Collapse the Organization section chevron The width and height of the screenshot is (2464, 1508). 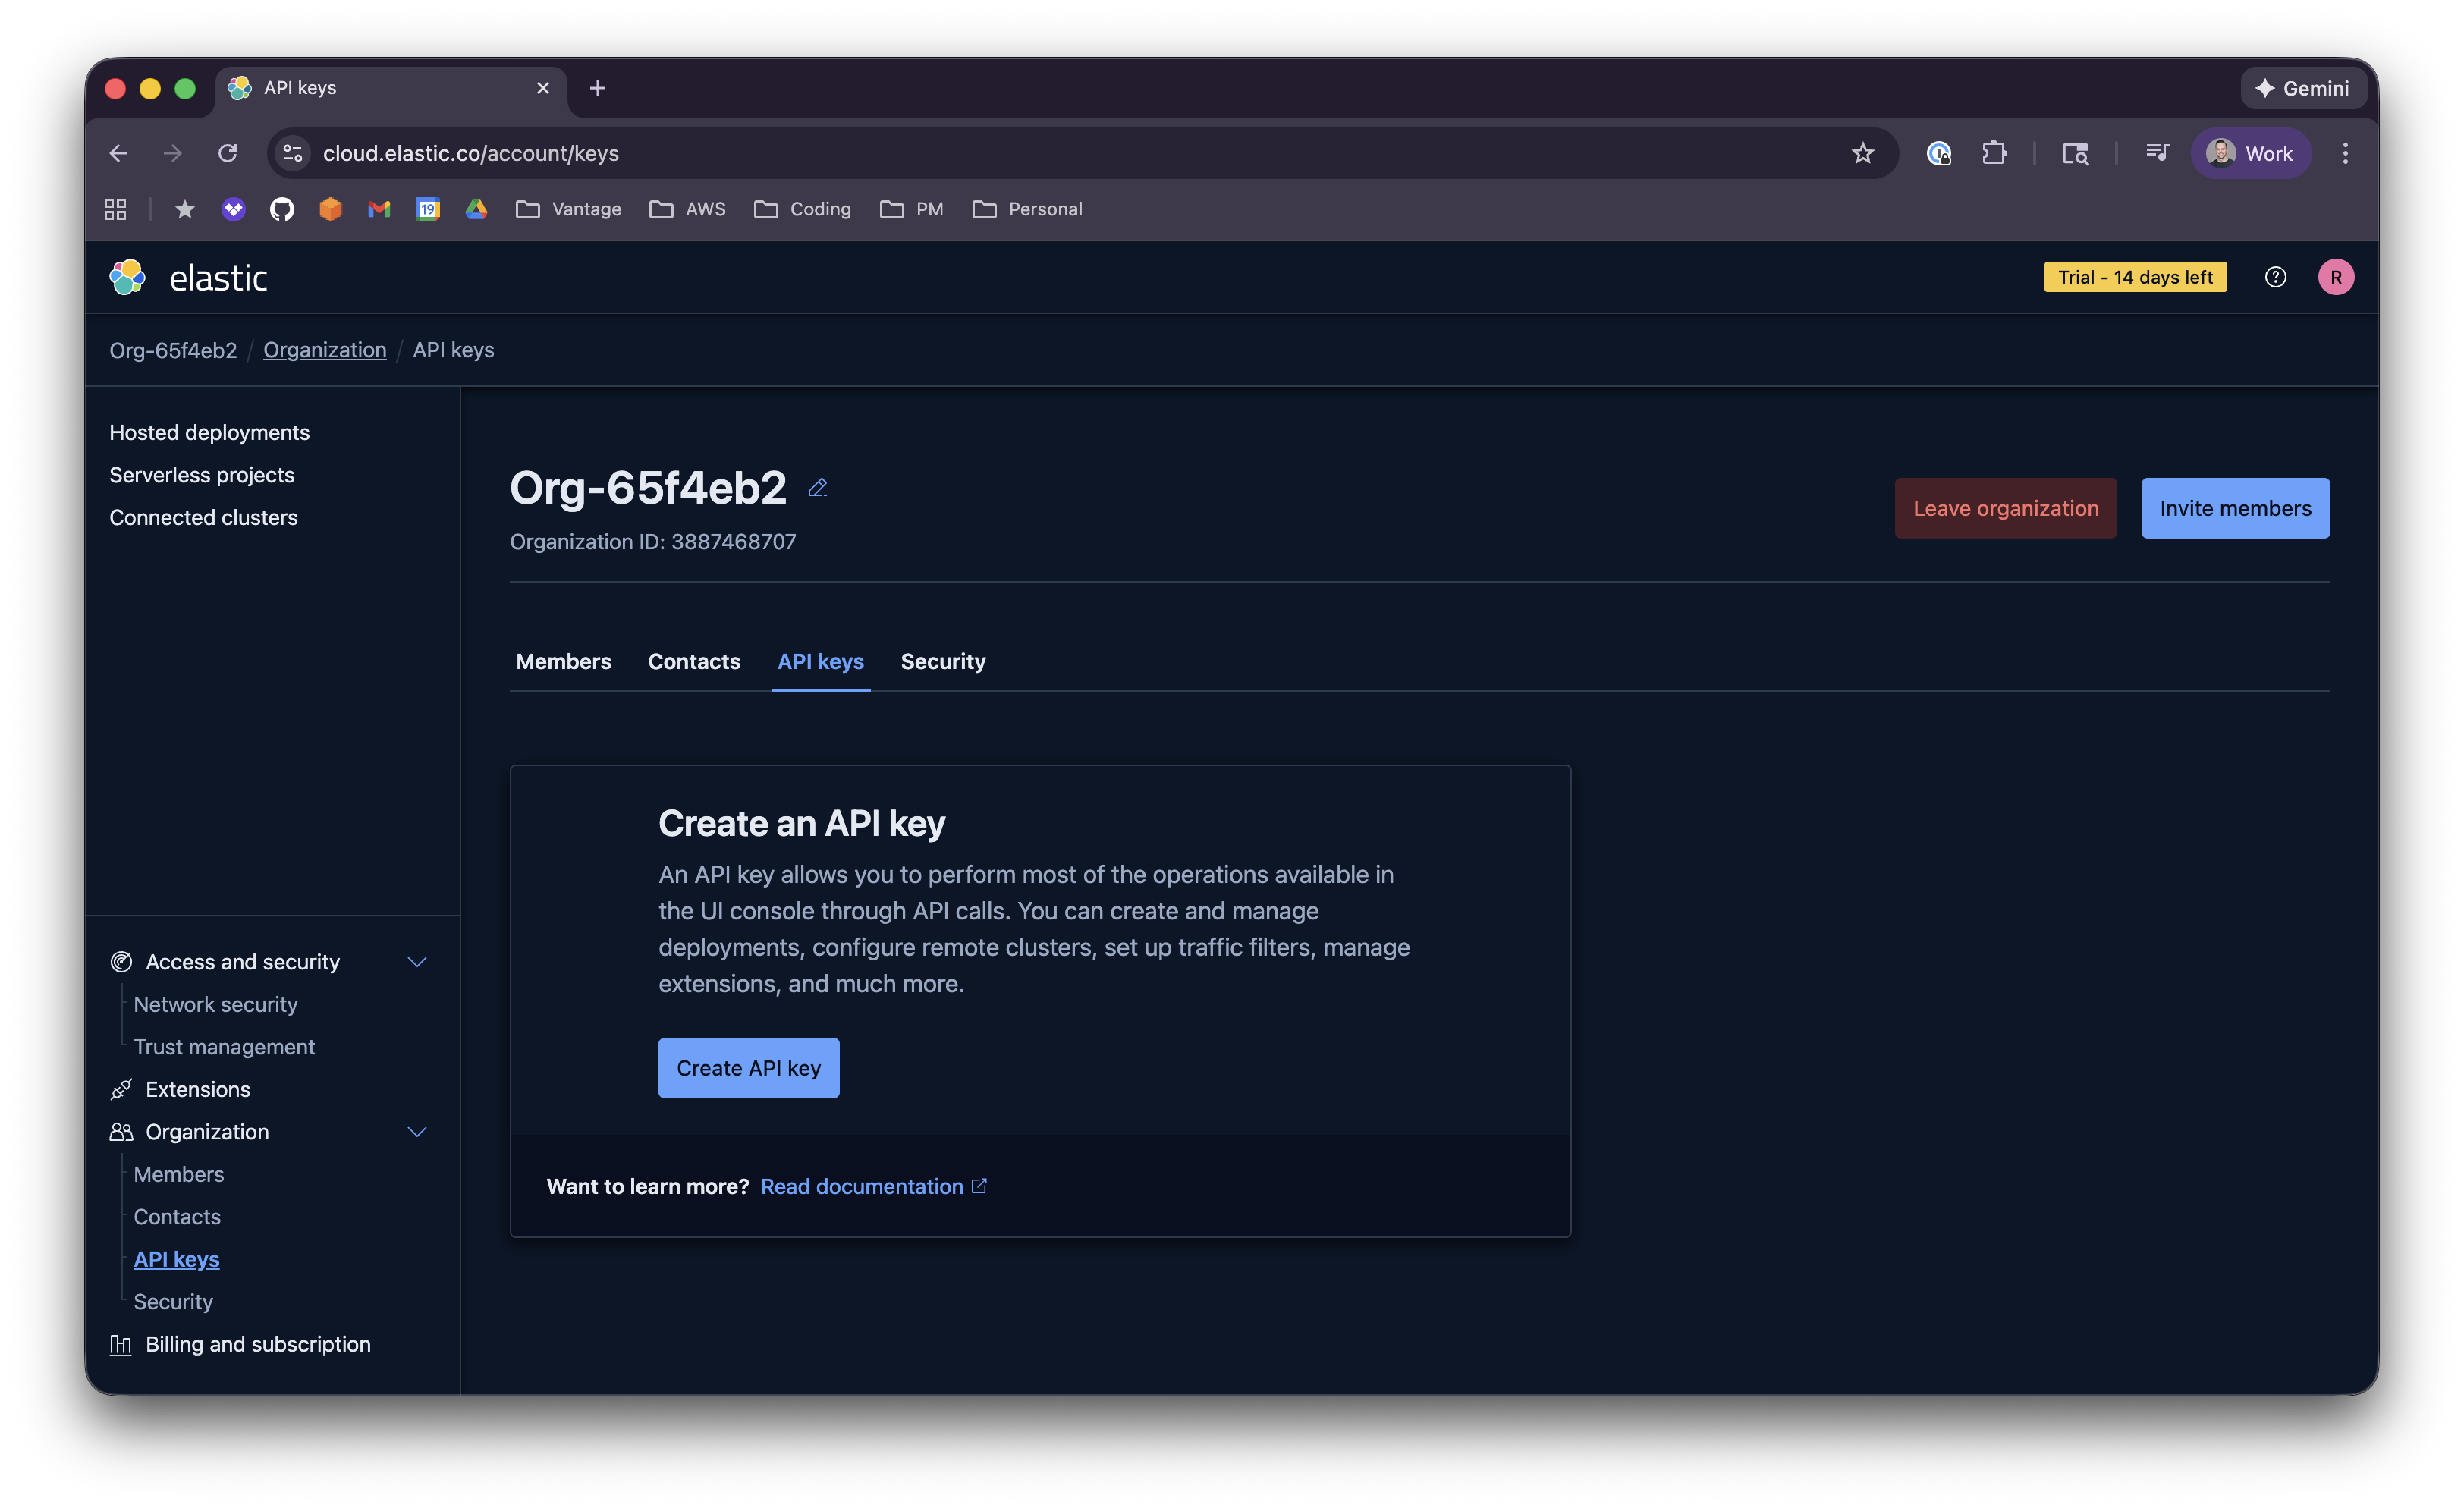[417, 1132]
